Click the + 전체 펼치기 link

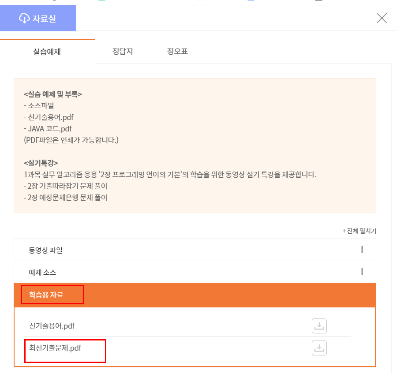359,231
